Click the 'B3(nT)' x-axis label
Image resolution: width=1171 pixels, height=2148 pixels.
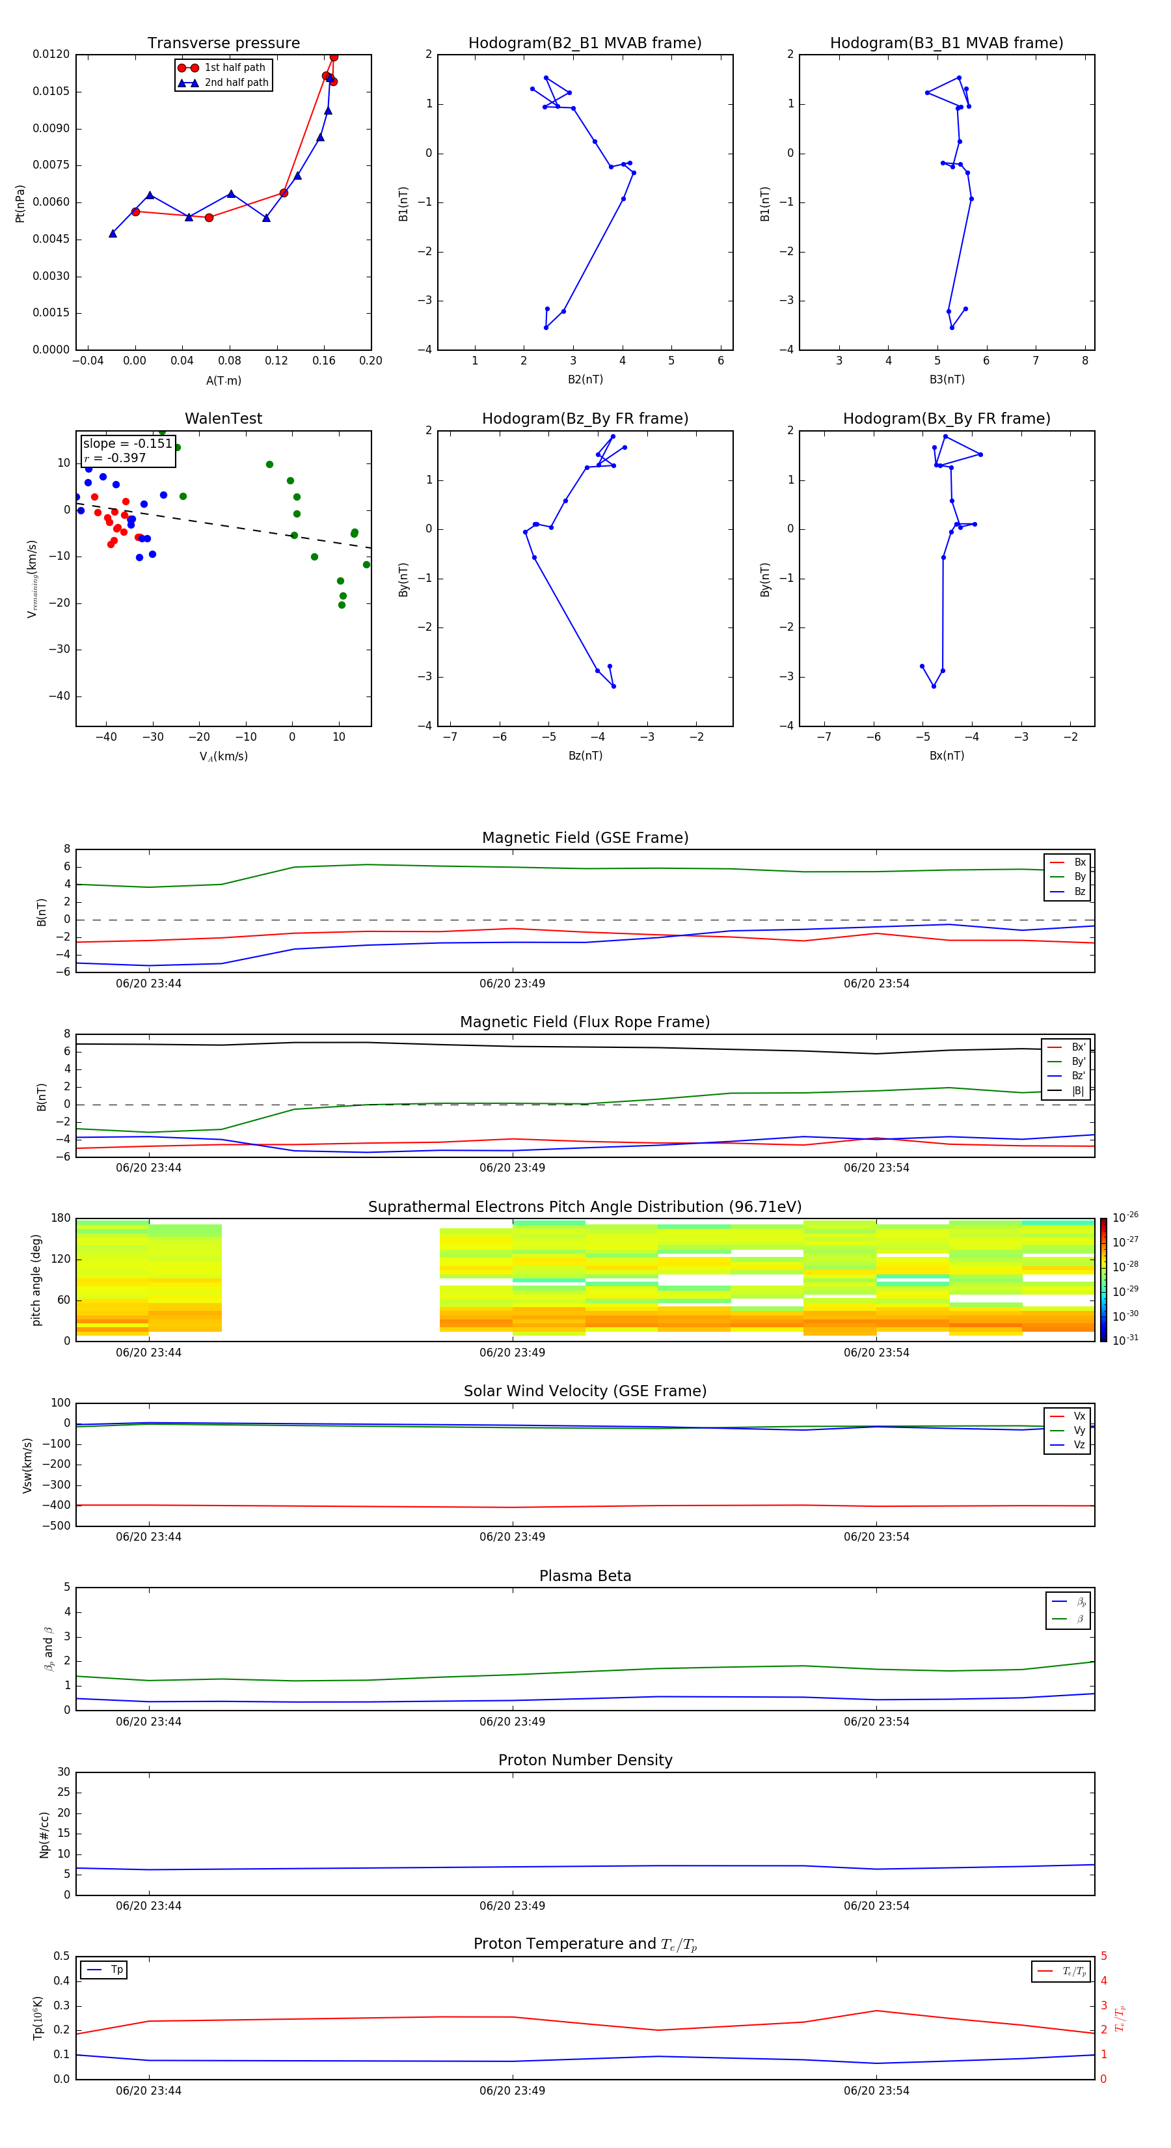[x=947, y=379]
